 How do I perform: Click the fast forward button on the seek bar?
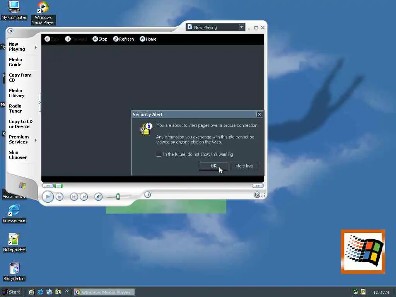tap(258, 186)
